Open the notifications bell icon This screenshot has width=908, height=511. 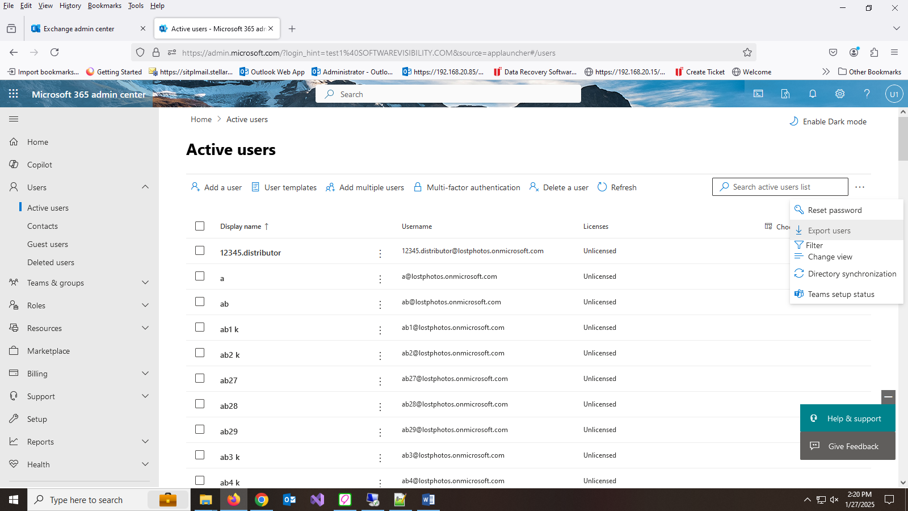(x=813, y=94)
